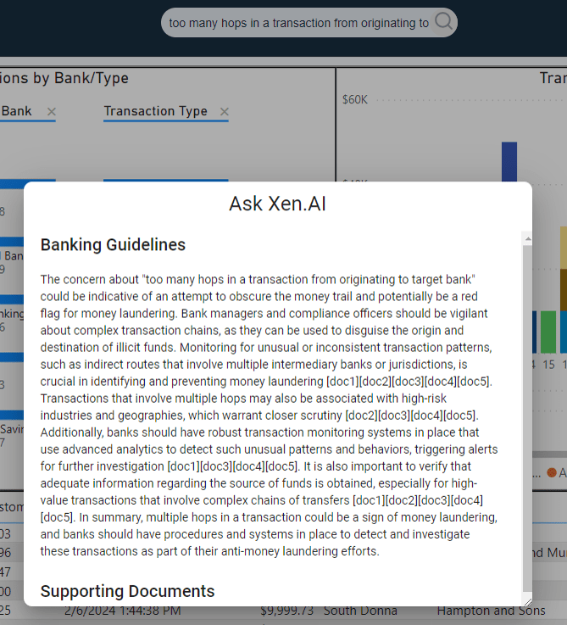Screen dimensions: 567x625
Task: Click the Supporting Documents heading
Action: [x=127, y=591]
